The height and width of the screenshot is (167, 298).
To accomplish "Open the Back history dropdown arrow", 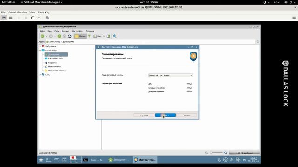I will [x=47, y=36].
